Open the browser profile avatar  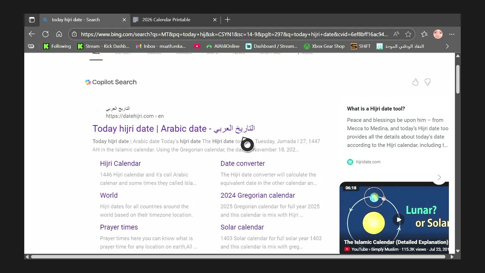pyautogui.click(x=438, y=34)
